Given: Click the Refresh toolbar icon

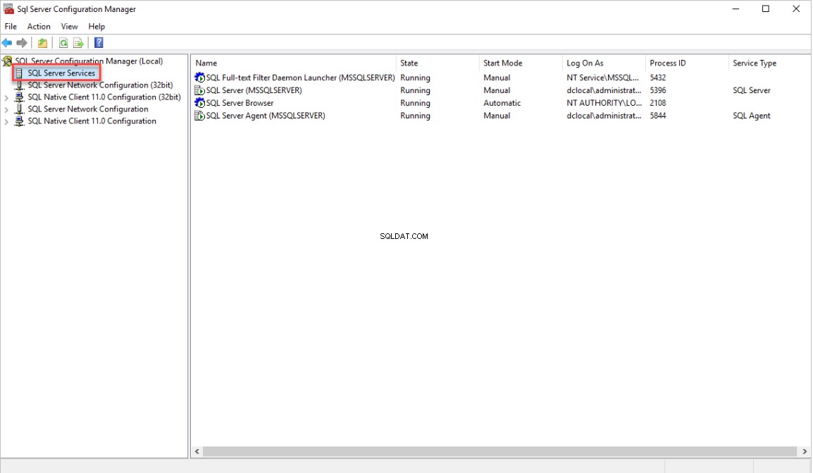Looking at the screenshot, I should 63,43.
